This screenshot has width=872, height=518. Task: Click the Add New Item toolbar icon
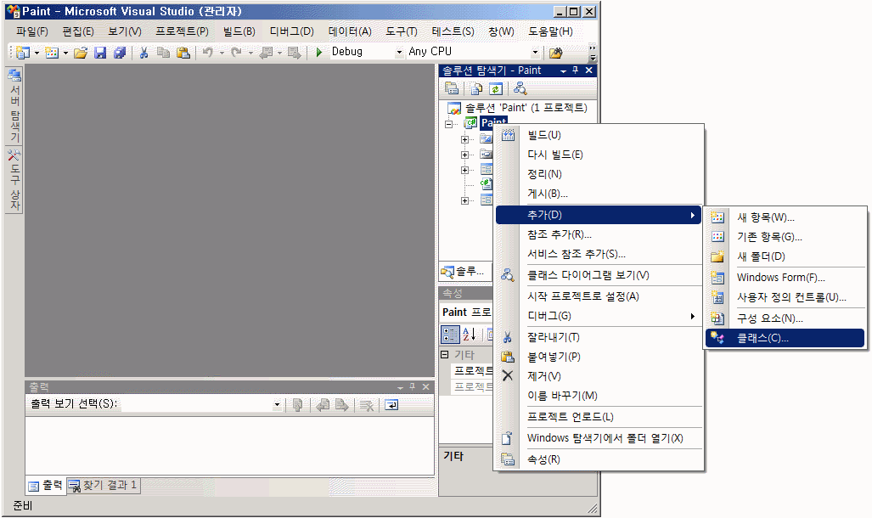[52, 53]
